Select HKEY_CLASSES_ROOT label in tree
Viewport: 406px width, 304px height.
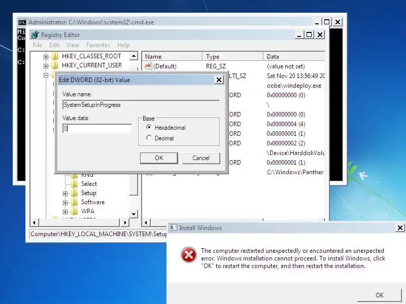pyautogui.click(x=91, y=56)
